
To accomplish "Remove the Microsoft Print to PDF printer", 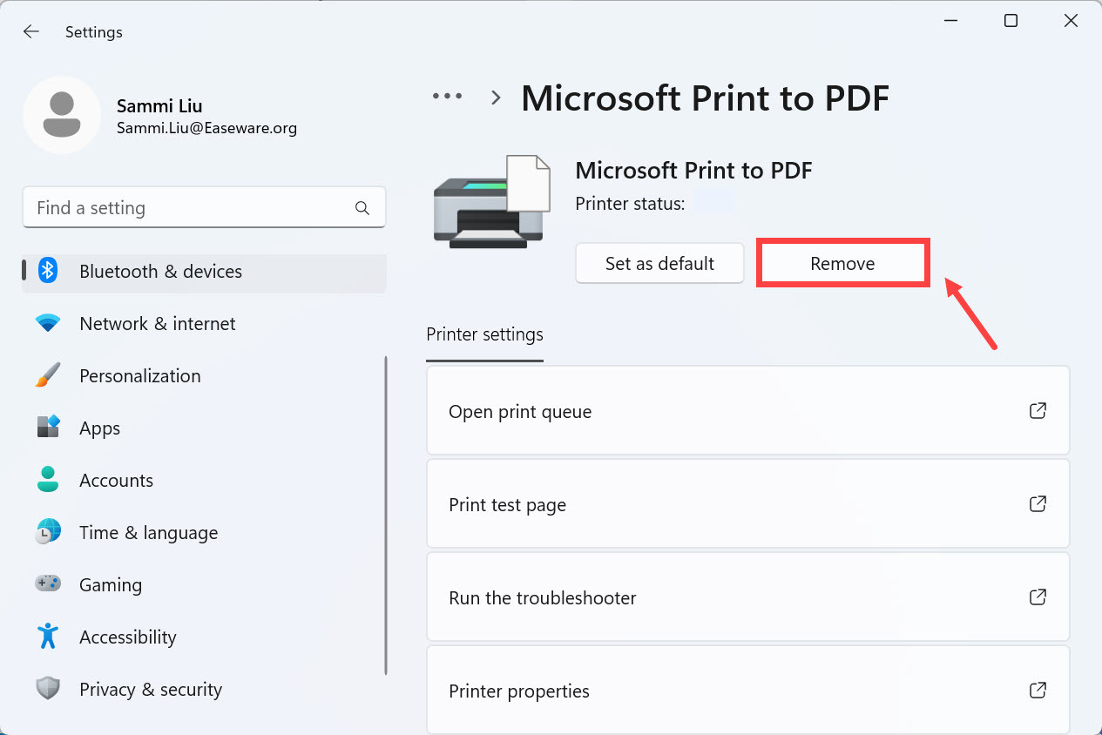I will [842, 264].
